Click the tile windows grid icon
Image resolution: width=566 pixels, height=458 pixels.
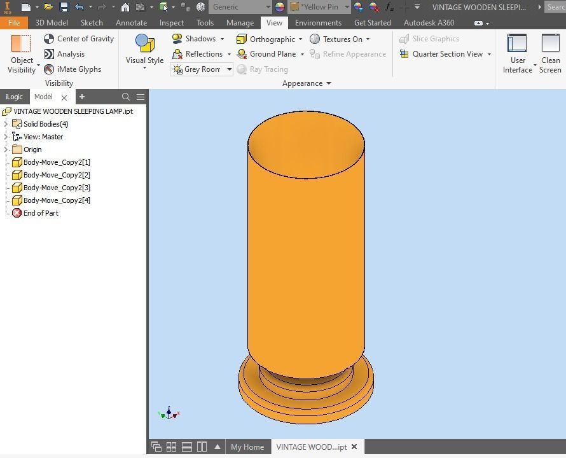pyautogui.click(x=172, y=447)
